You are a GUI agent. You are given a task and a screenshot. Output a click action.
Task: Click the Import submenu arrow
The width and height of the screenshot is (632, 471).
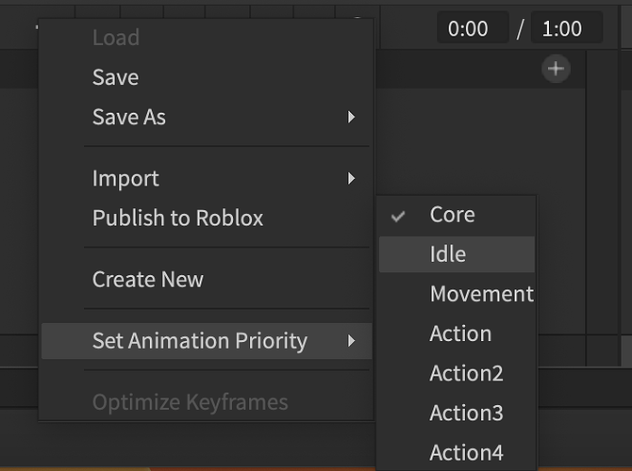click(x=351, y=178)
